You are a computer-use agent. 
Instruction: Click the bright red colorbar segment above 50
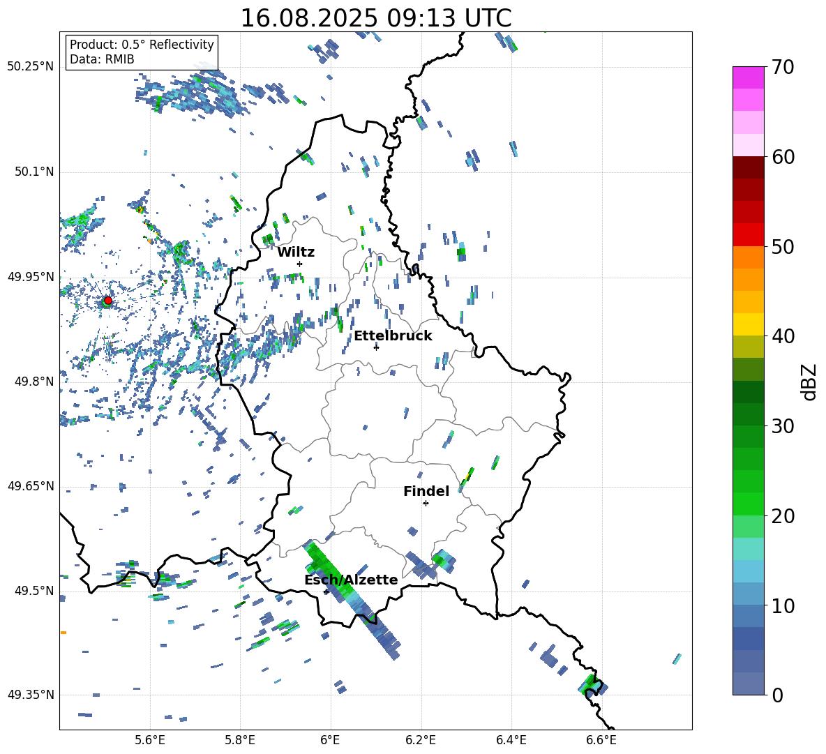[x=748, y=234]
